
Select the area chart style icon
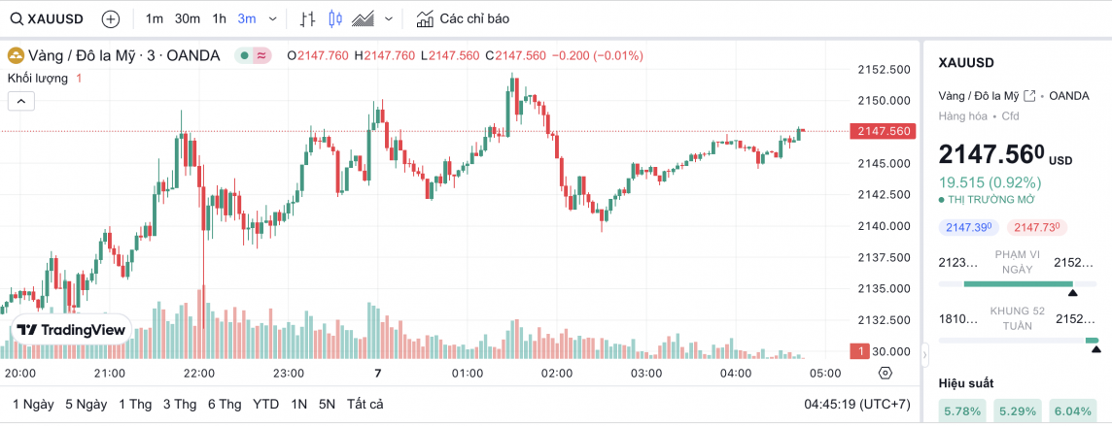pos(365,18)
